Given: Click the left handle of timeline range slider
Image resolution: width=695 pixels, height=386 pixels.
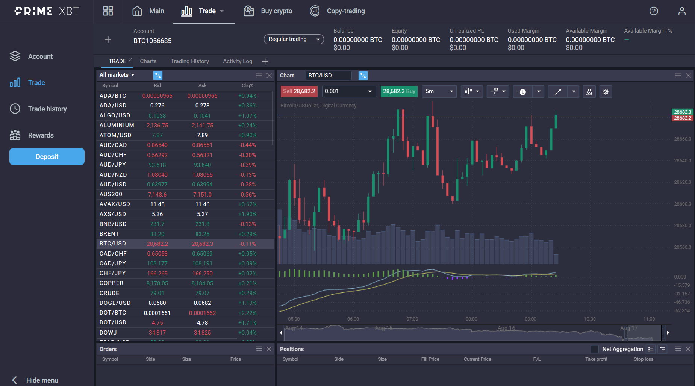Looking at the screenshot, I should (626, 333).
